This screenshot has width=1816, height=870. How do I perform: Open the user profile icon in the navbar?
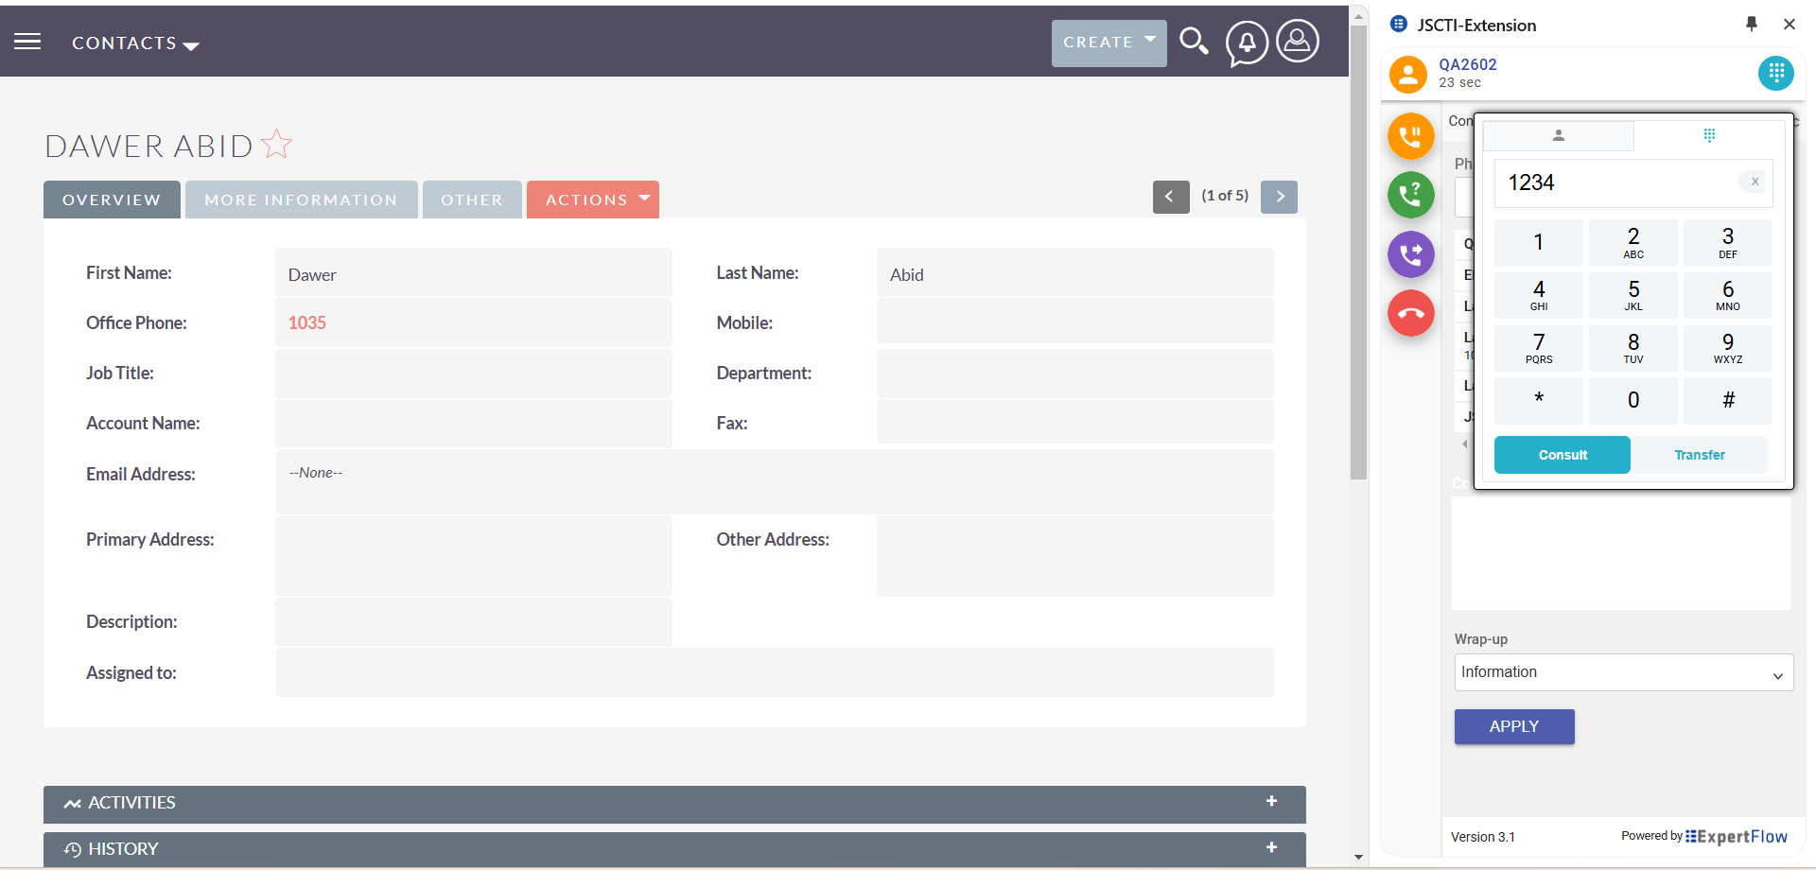pyautogui.click(x=1298, y=42)
